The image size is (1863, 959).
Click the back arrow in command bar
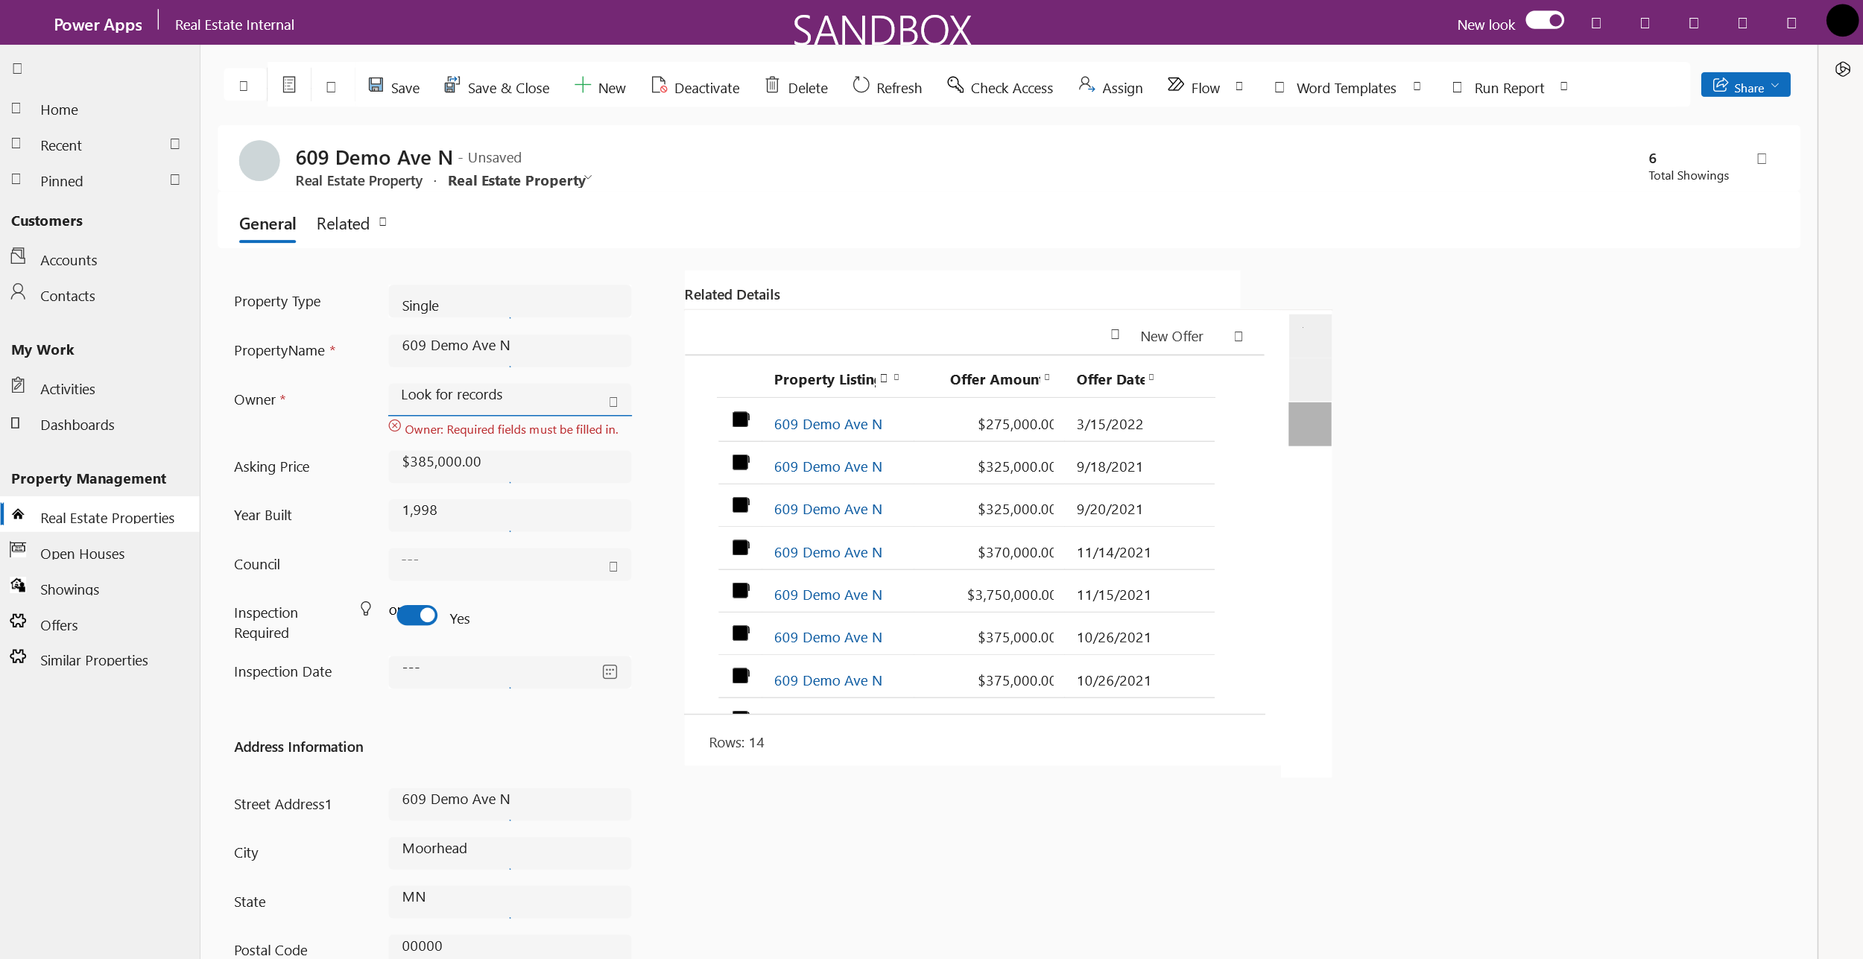[244, 86]
